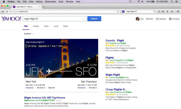Click the menu bar clock Fri 5:00 PM
This screenshot has width=181, height=109.
pyautogui.click(x=162, y=2)
